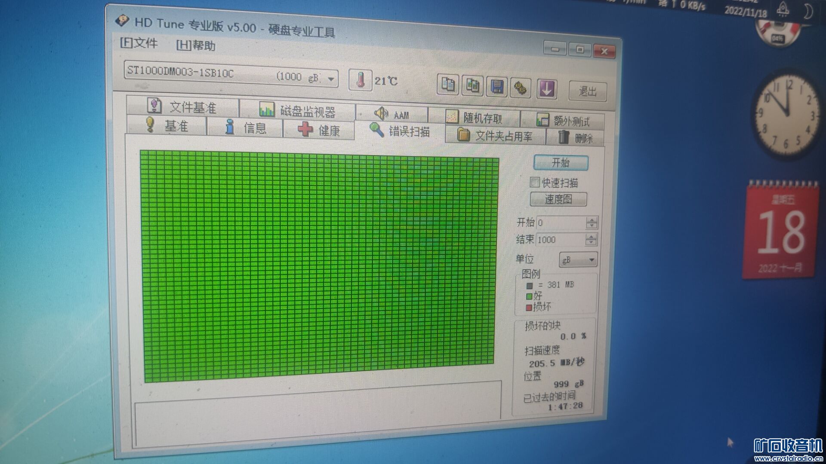
Task: Increase the 结束 value with spinner up arrow
Action: [x=592, y=237]
